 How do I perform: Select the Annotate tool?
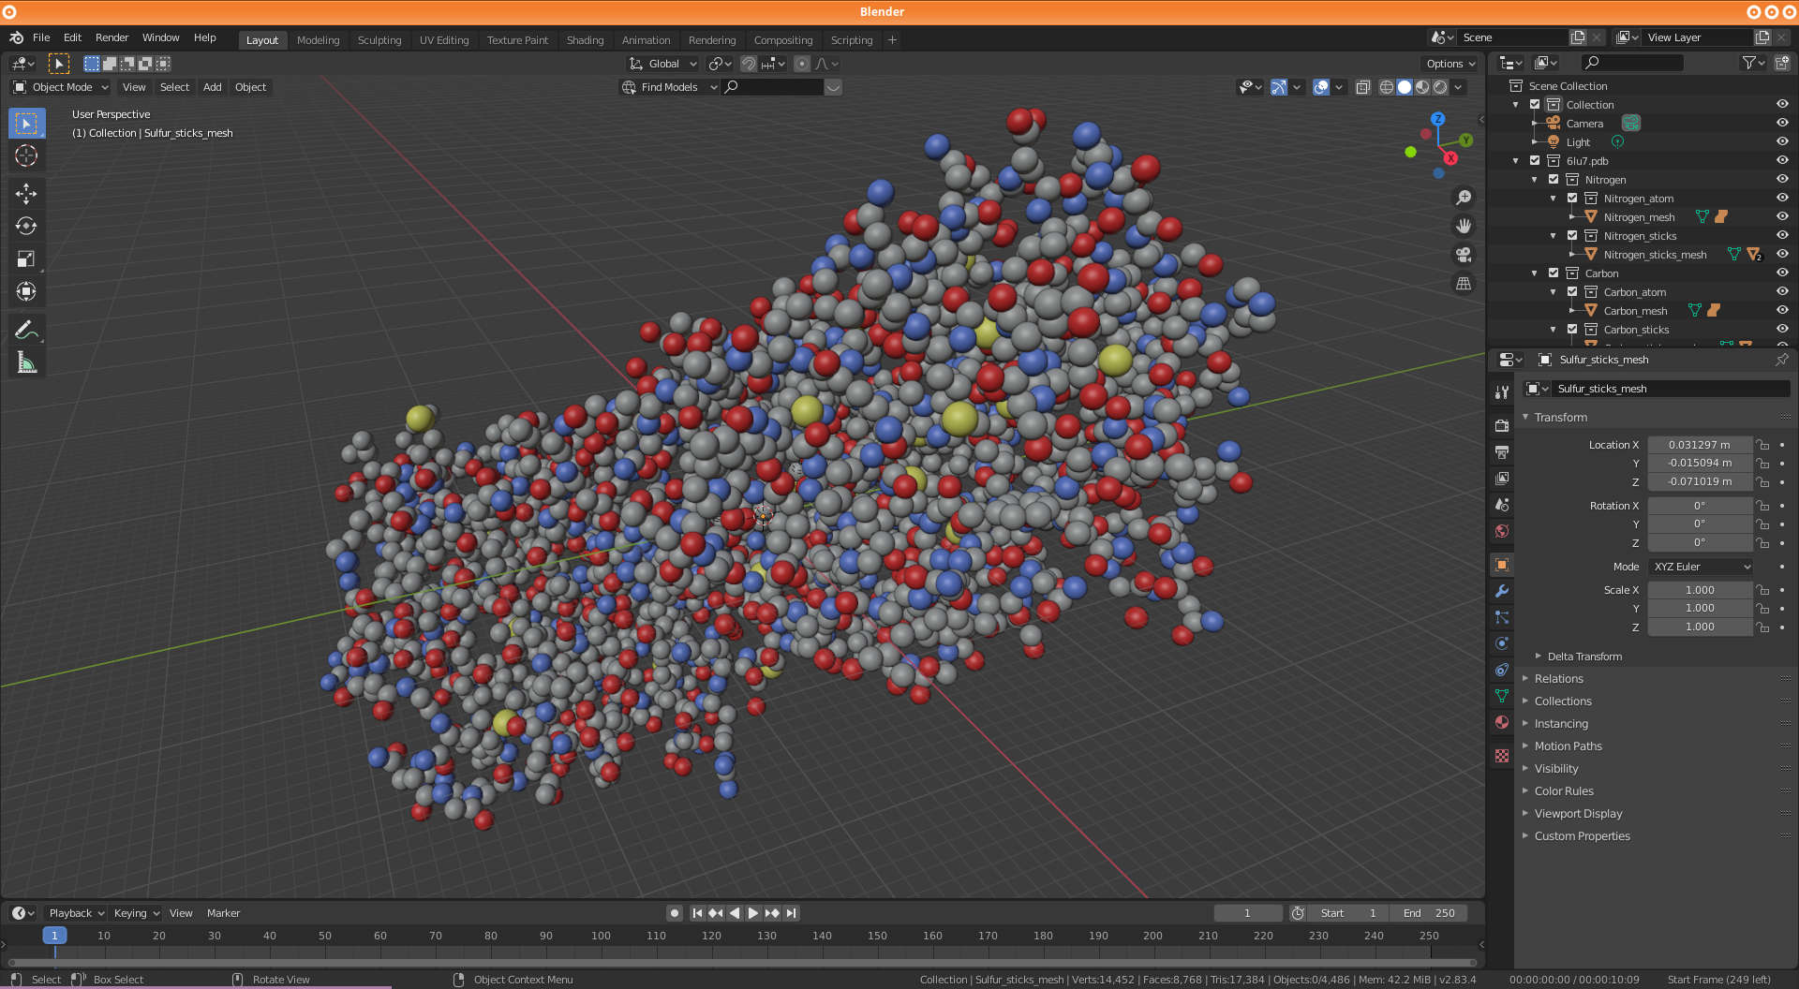coord(26,330)
